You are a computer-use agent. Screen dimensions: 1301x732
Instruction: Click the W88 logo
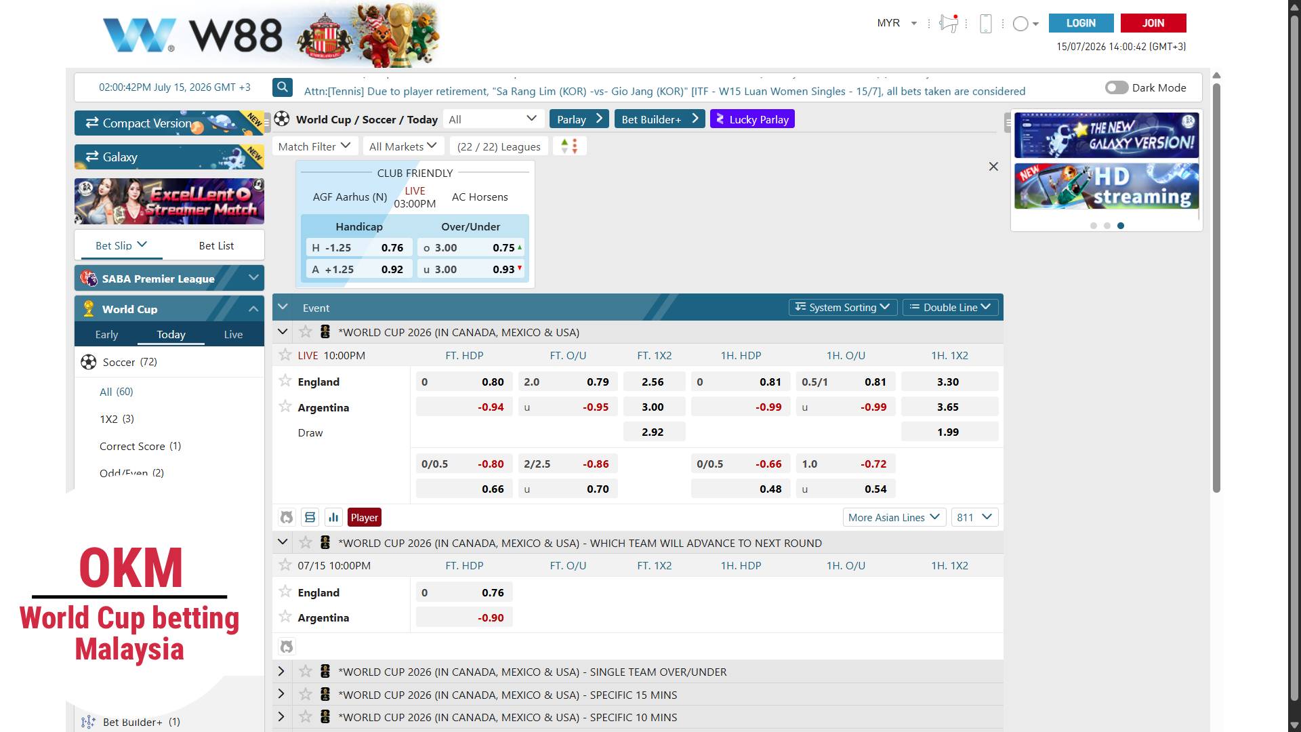click(x=192, y=36)
